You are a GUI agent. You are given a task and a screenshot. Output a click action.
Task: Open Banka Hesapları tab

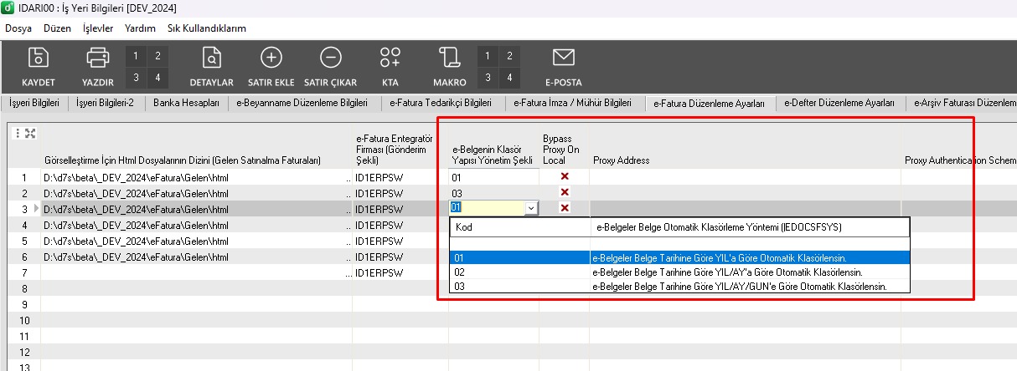point(186,104)
